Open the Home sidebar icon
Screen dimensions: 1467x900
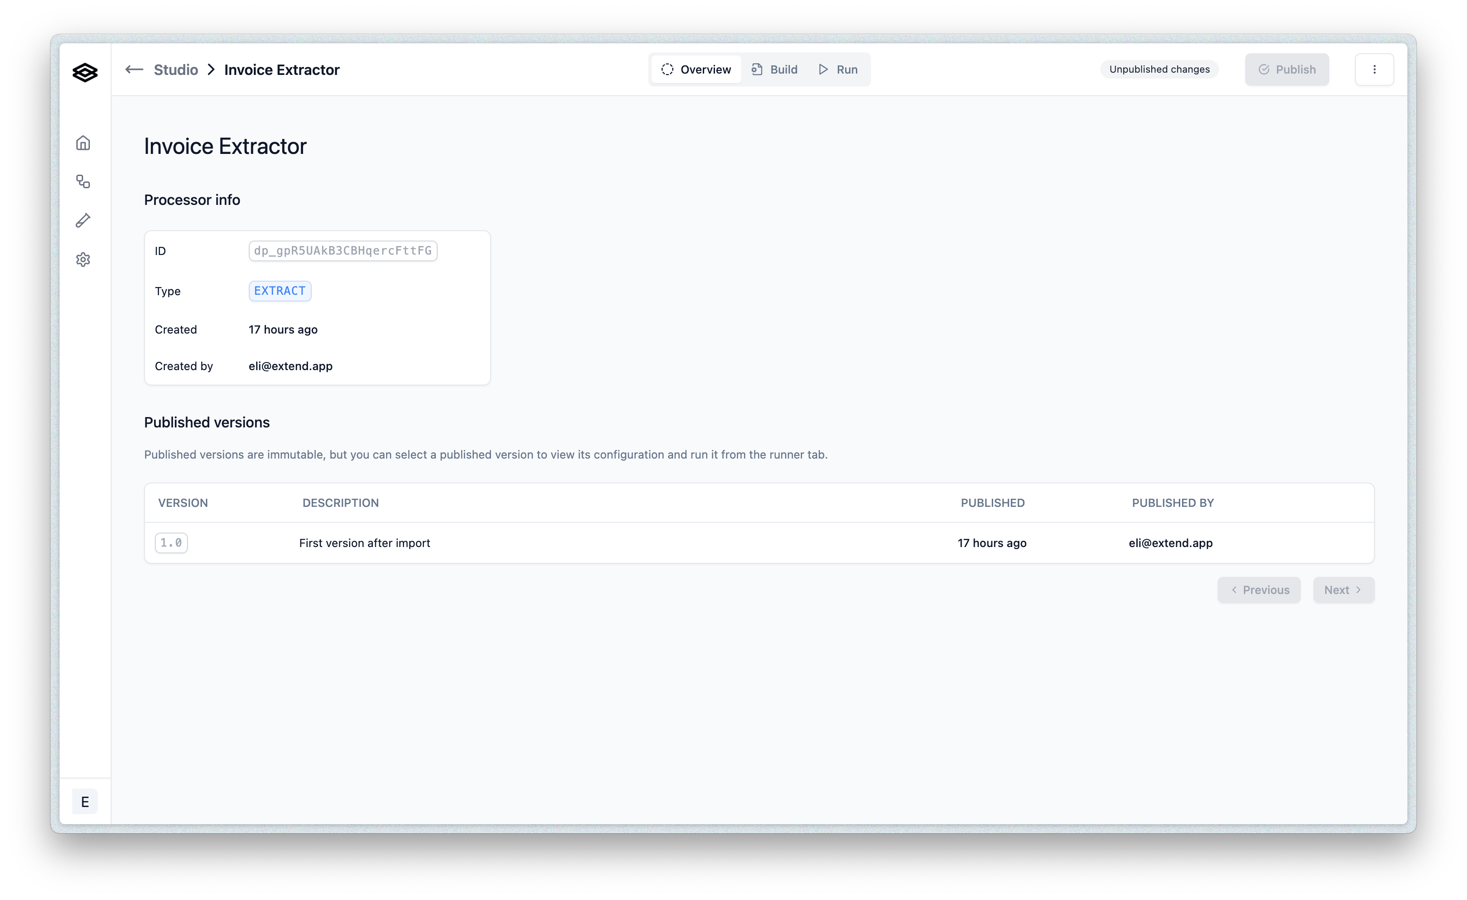(x=83, y=143)
